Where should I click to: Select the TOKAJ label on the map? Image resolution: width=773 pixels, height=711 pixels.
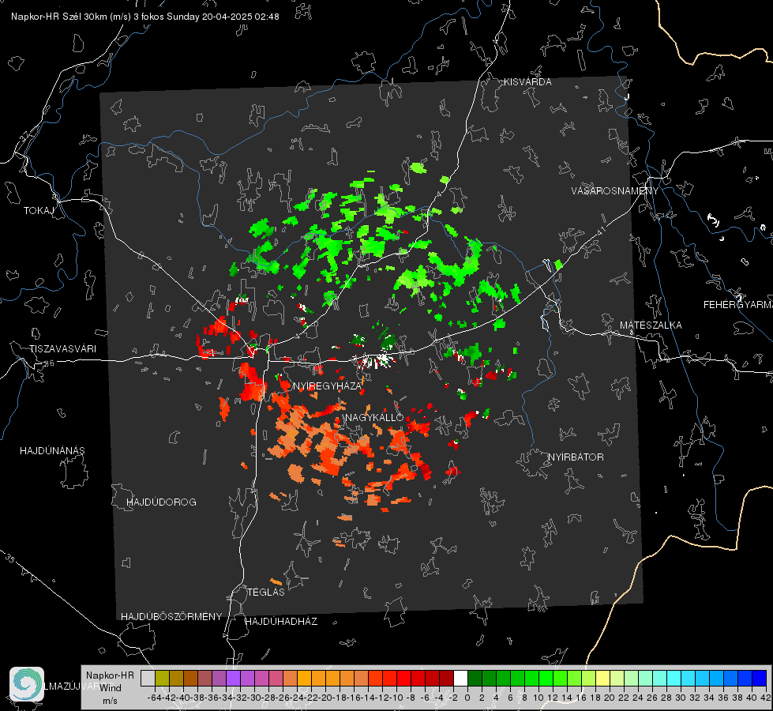click(x=39, y=211)
